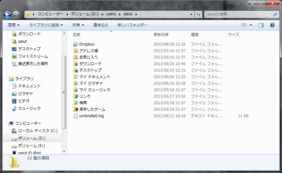Select ダウンロード in the navigation pane

[x=29, y=34]
